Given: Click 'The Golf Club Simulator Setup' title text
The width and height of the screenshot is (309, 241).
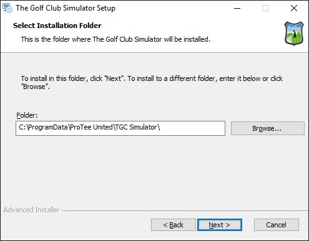Looking at the screenshot, I should click(66, 8).
